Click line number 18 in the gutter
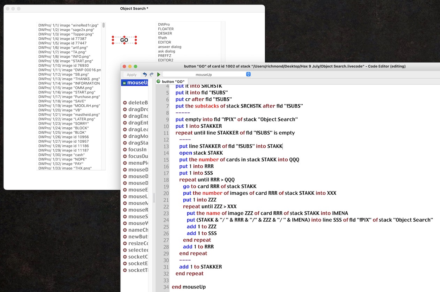This screenshot has width=440, height=292. pyautogui.click(x=166, y=180)
